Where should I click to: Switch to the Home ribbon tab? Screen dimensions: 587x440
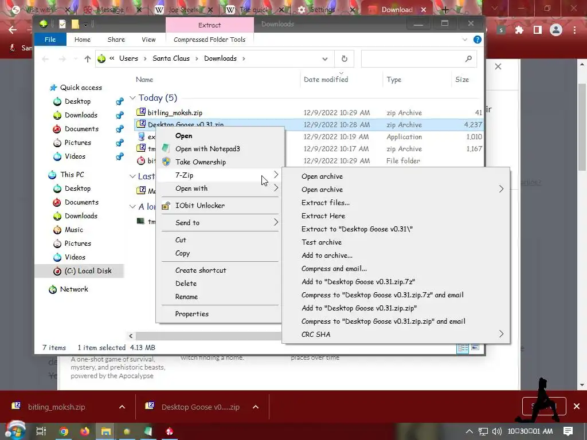(83, 40)
